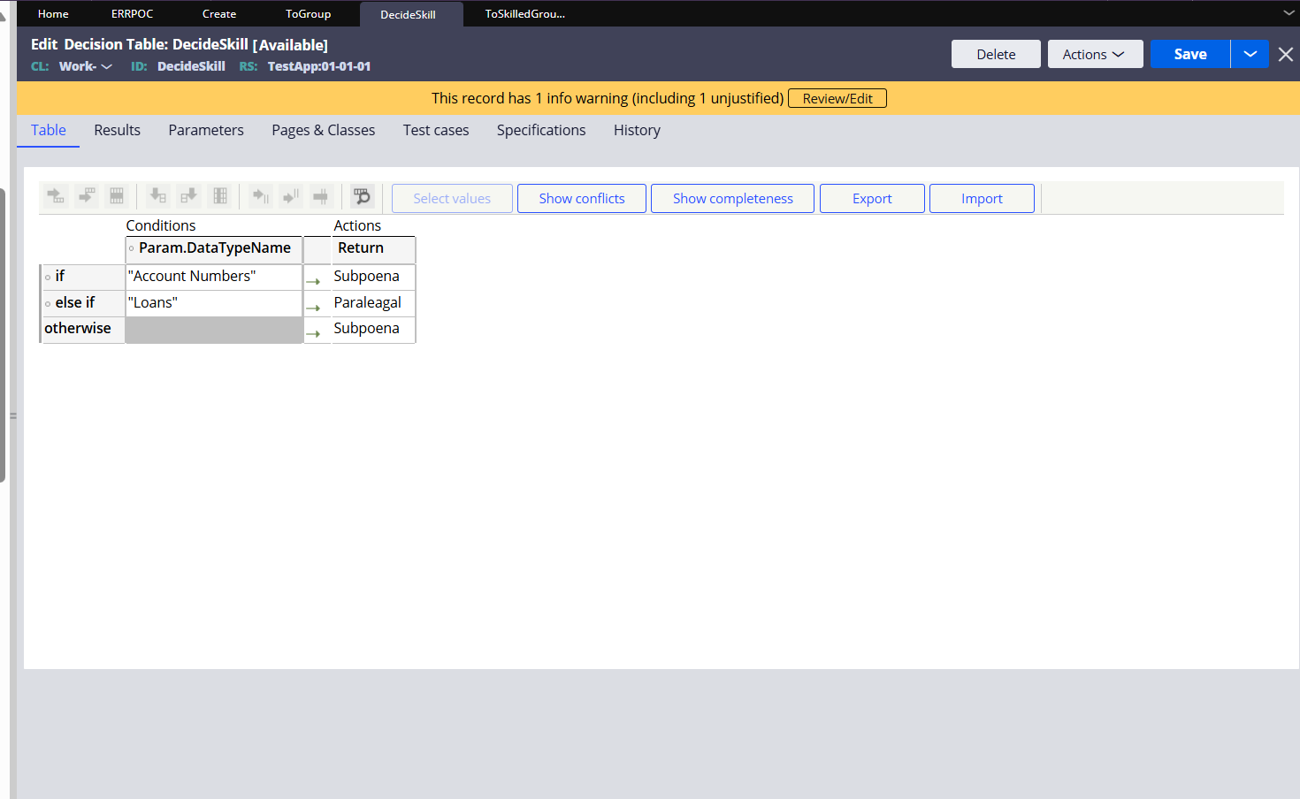The width and height of the screenshot is (1300, 799).
Task: Open the Save button dropdown chevron
Action: point(1250,54)
